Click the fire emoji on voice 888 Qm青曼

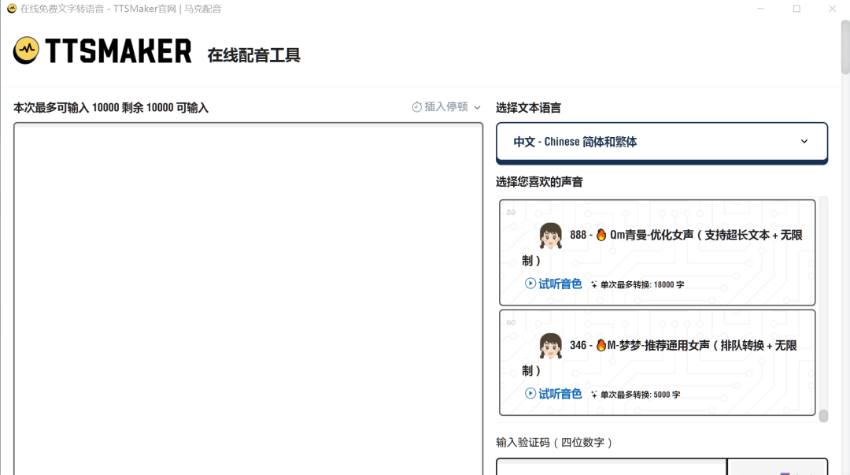(x=601, y=235)
